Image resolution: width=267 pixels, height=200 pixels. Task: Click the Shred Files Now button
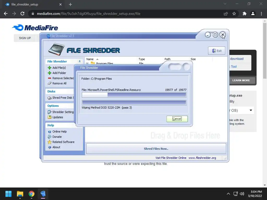[x=156, y=149]
